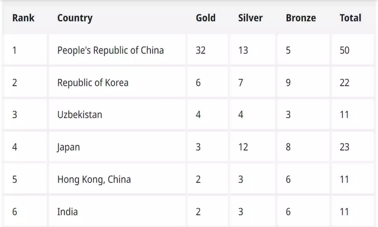Click the India country cell
Viewport: 378px width, 227px height.
[67, 212]
